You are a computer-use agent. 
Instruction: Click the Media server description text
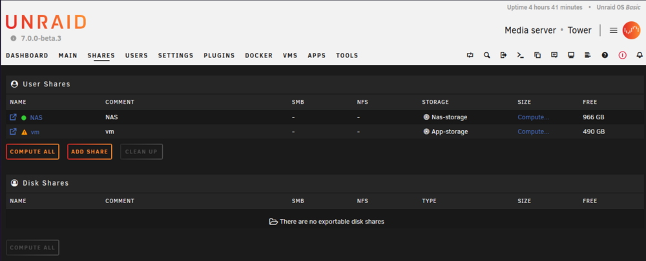pos(530,30)
